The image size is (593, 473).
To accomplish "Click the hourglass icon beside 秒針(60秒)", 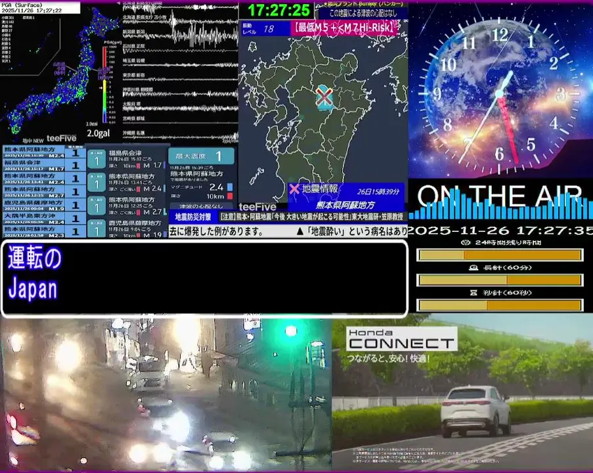I will tap(473, 292).
